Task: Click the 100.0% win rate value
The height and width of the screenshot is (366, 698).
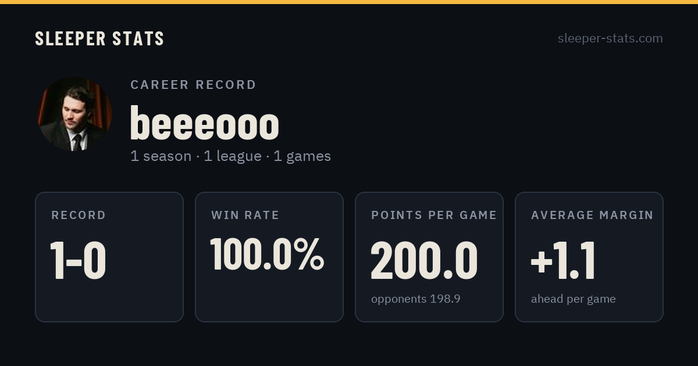Action: tap(267, 254)
